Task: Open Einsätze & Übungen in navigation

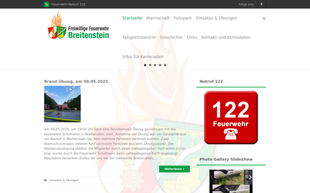Action: [x=216, y=18]
